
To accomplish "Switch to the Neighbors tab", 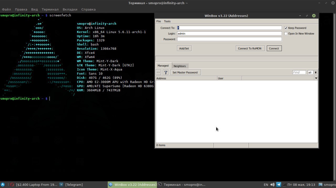I will coord(180,66).
